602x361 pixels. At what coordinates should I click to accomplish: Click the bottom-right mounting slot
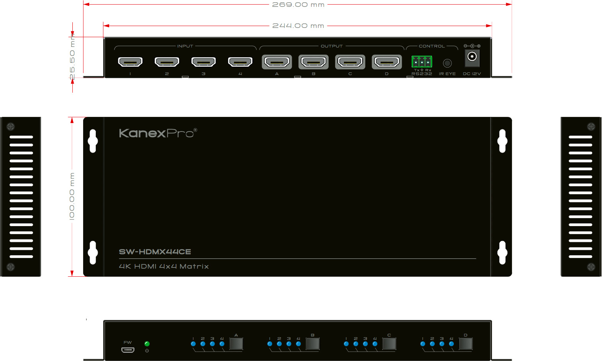click(x=502, y=253)
